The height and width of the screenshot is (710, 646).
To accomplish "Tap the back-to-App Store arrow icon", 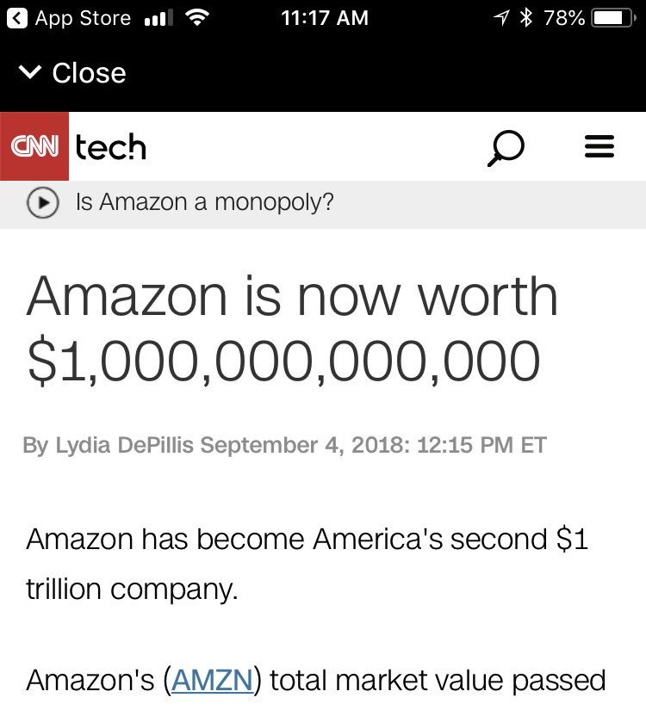I will [16, 18].
